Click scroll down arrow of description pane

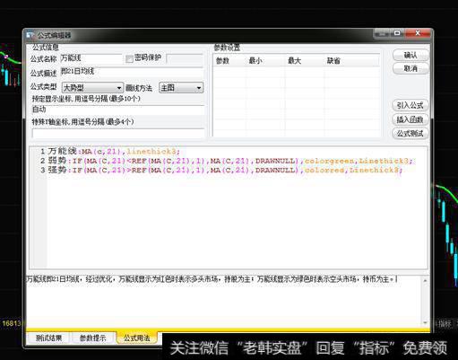[425, 323]
